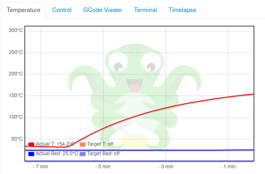Click the 250°C y-axis label
Screen dimensions: 265x174
(16, 52)
